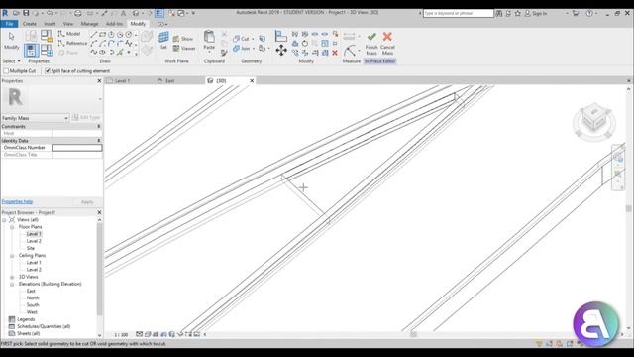
Task: Click the Text tool in quick access toolbar
Action: [123, 13]
